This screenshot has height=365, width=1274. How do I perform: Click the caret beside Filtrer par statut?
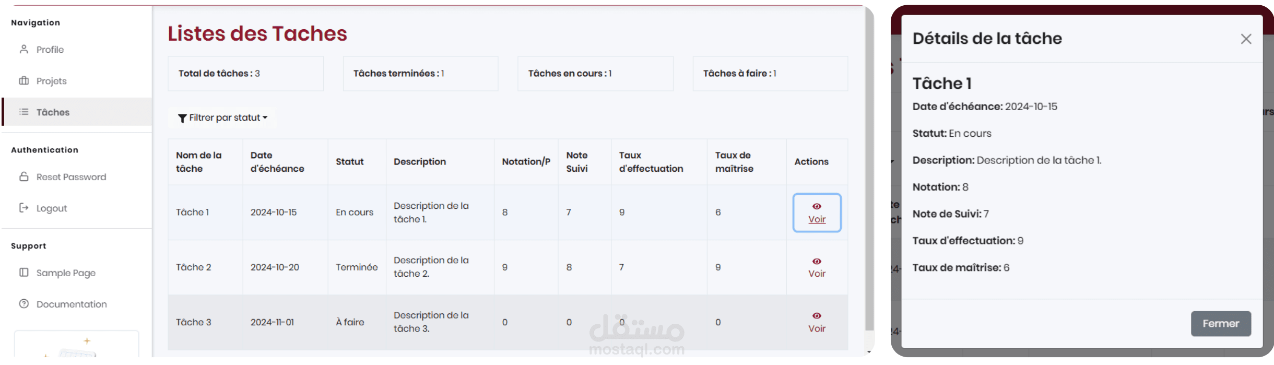coord(265,118)
